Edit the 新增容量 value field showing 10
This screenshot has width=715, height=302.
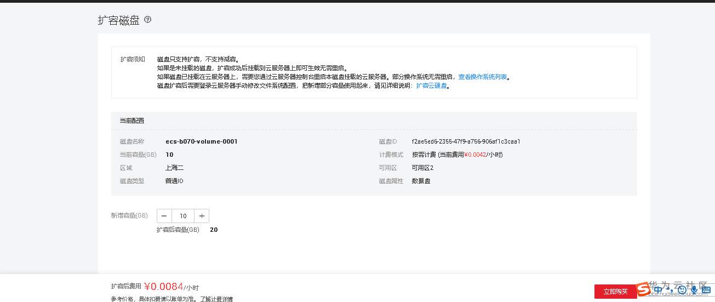pos(183,216)
